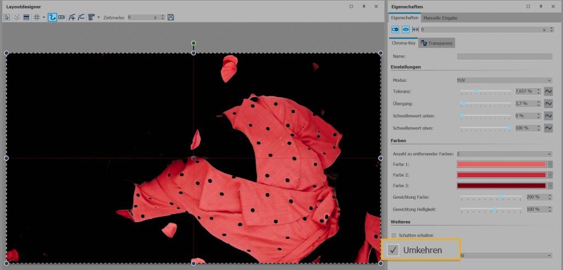This screenshot has width=563, height=270.
Task: Open the Transparenz tab
Action: point(437,43)
